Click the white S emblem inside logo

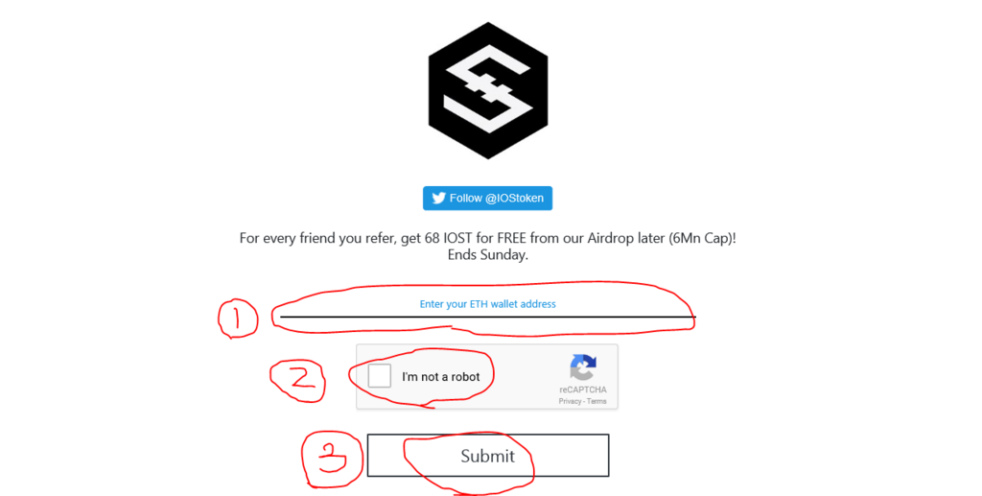[x=488, y=91]
